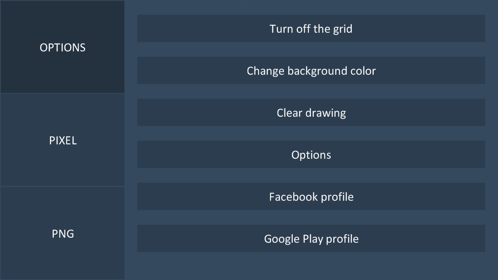This screenshot has height=280, width=498.
Task: Open the Facebook profile link
Action: [x=311, y=196]
